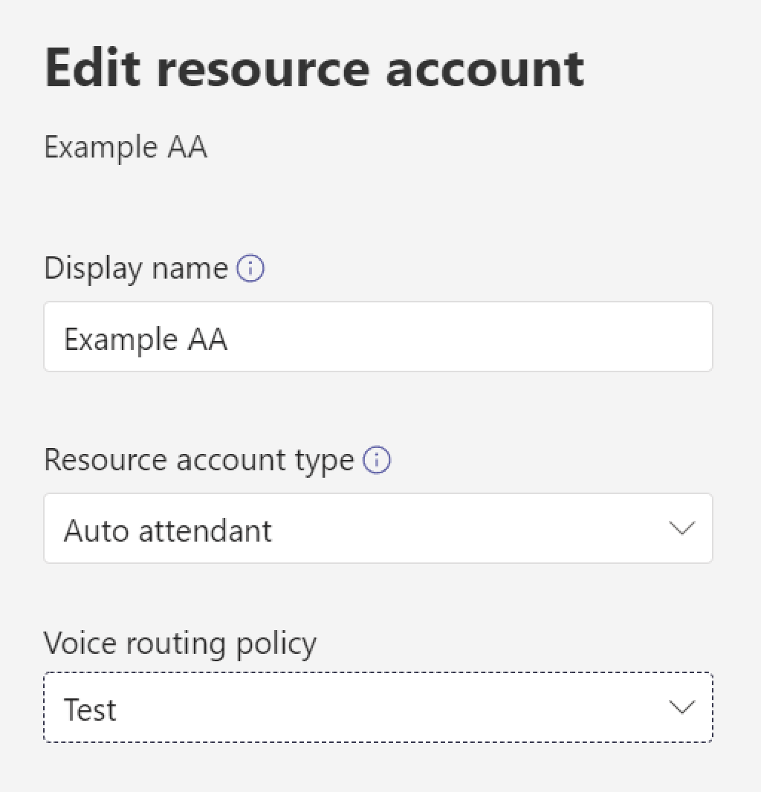The image size is (761, 792).
Task: Click the info icon next to Resource account type
Action: (377, 461)
